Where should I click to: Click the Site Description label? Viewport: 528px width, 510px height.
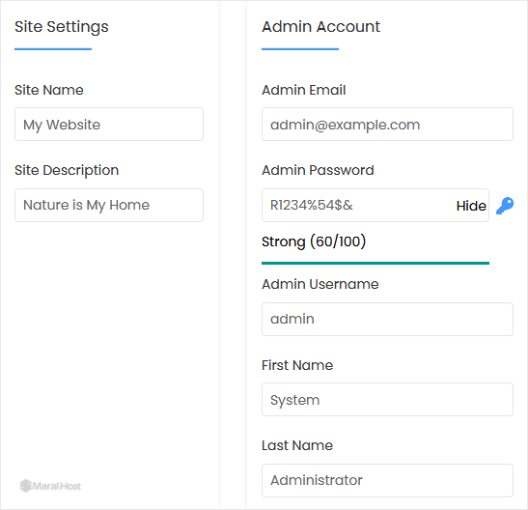pos(67,170)
